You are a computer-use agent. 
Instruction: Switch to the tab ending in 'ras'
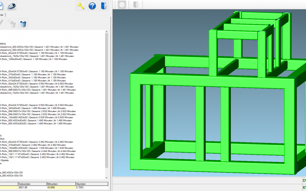(2, 15)
